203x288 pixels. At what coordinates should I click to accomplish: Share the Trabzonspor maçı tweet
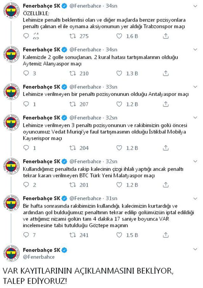coord(166,36)
